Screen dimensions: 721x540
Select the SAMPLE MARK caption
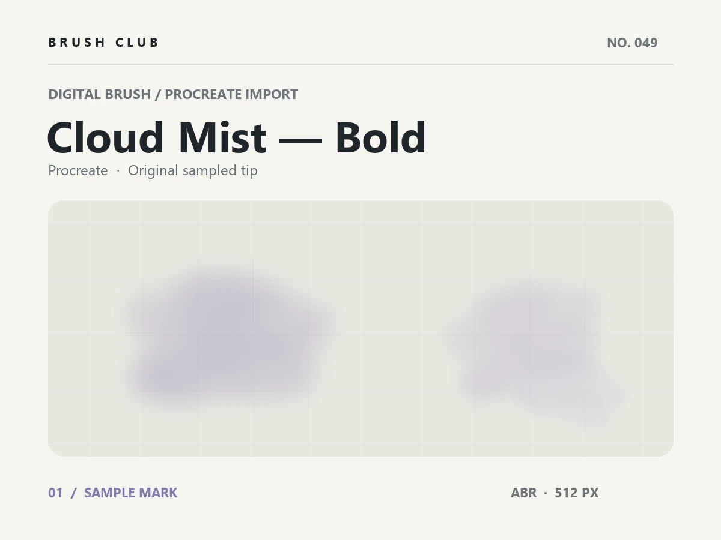131,493
